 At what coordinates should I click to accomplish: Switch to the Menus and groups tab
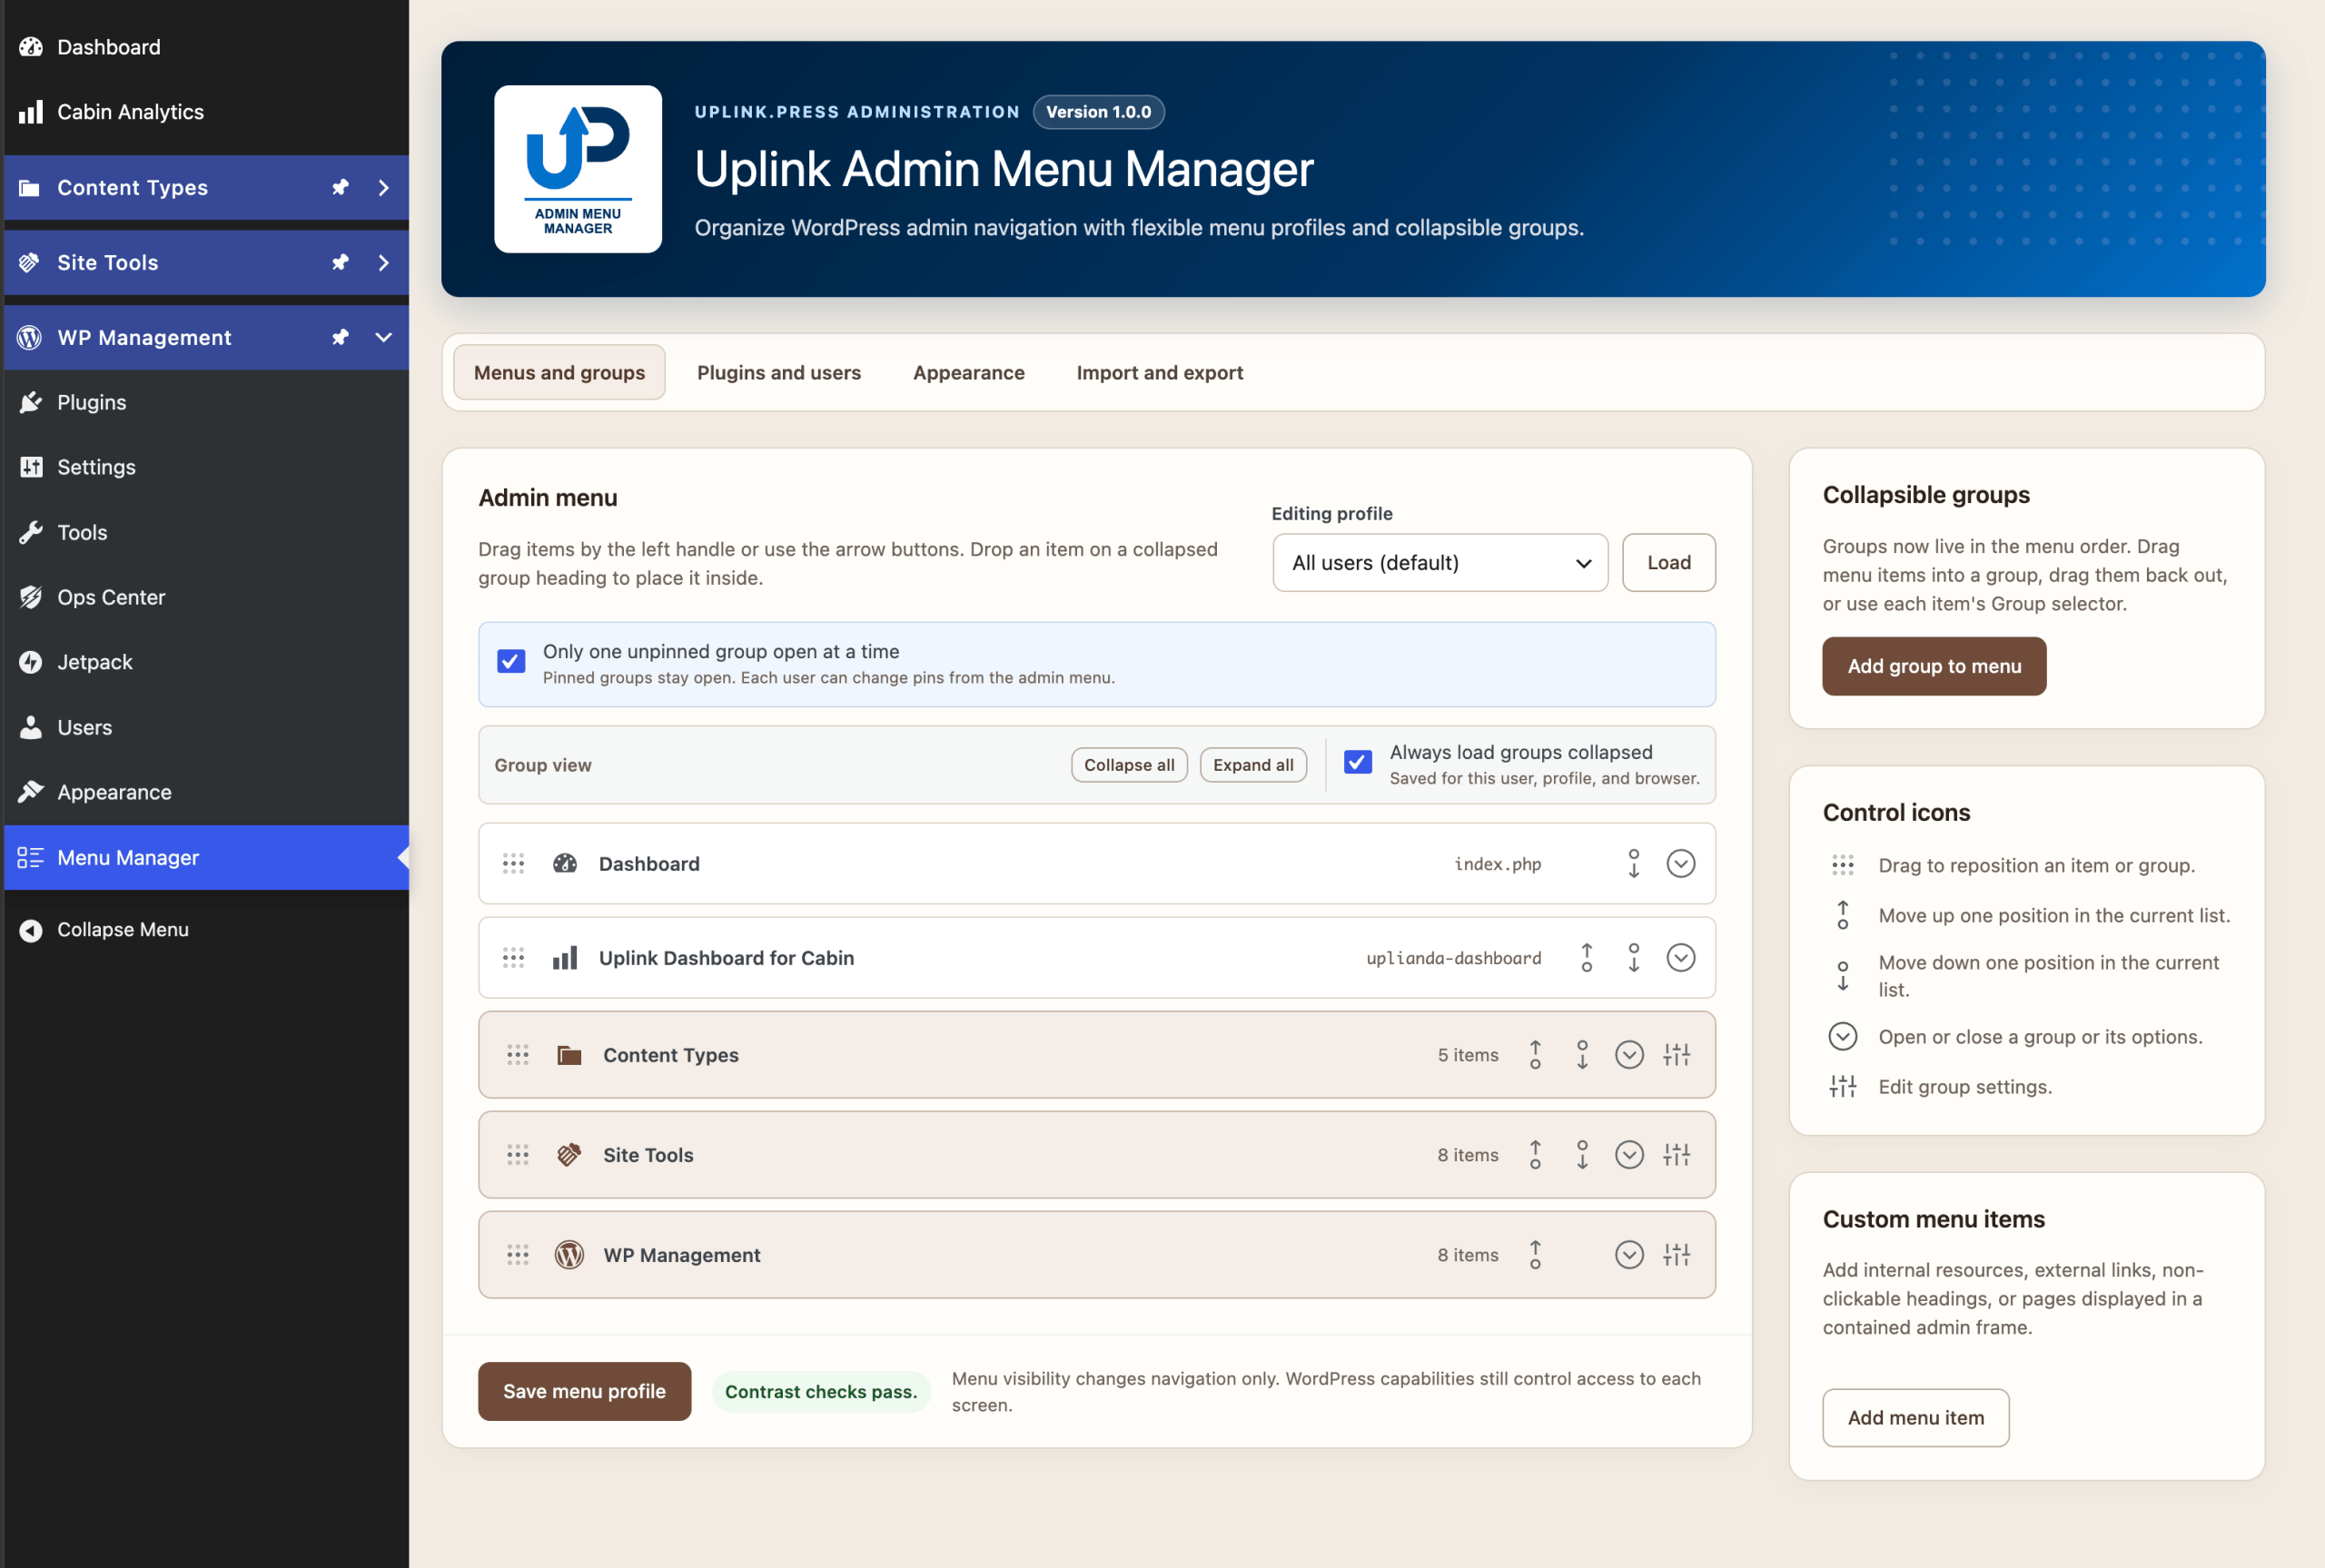559,373
